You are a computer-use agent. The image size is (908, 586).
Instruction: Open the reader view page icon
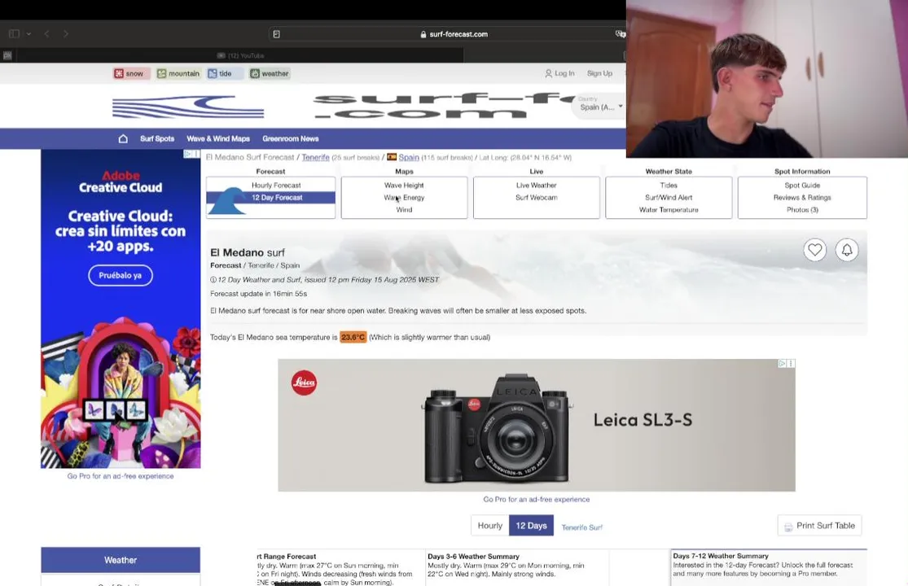pos(276,34)
